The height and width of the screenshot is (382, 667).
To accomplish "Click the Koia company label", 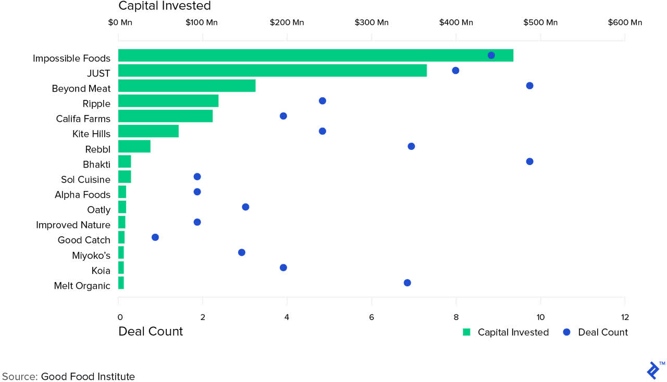I will [101, 271].
